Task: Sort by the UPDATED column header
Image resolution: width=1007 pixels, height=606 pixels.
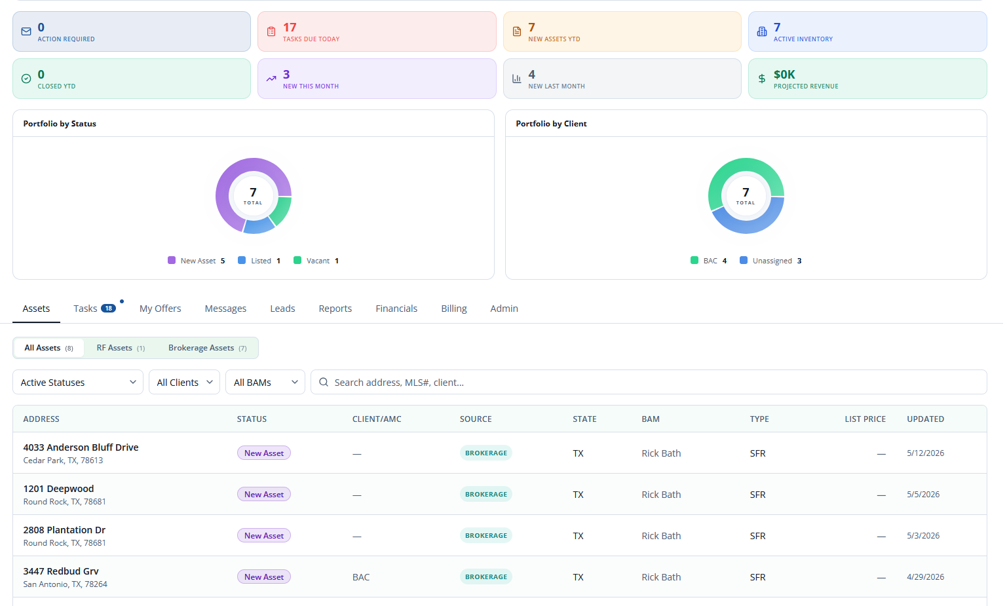Action: [925, 419]
